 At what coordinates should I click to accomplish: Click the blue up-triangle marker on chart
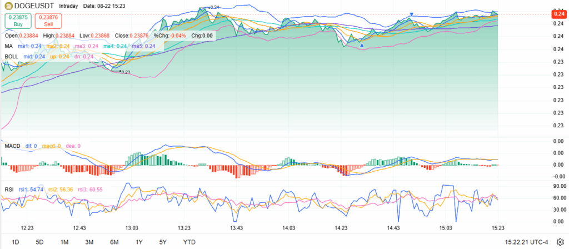coord(362,45)
